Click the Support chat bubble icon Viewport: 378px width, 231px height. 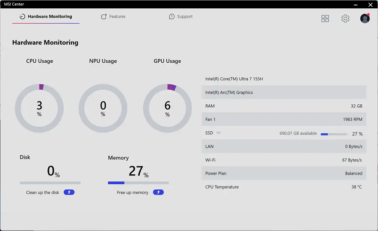pyautogui.click(x=172, y=16)
